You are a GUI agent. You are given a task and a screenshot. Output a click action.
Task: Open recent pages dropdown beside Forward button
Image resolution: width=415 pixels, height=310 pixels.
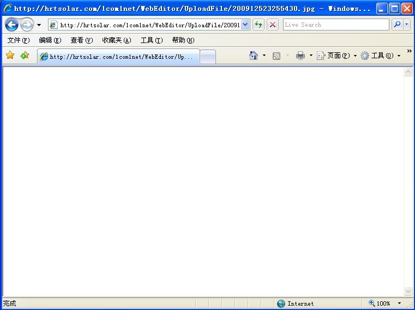pyautogui.click(x=39, y=25)
